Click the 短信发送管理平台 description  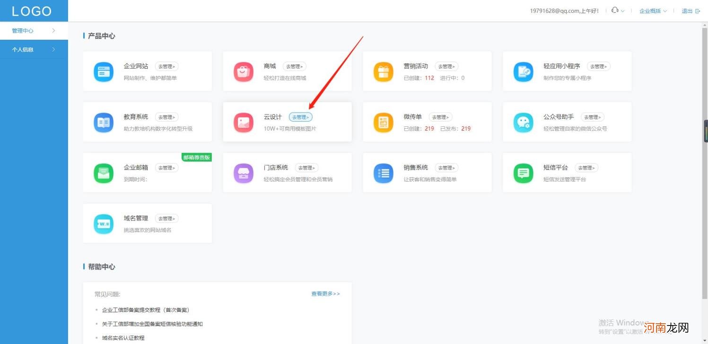coord(565,179)
